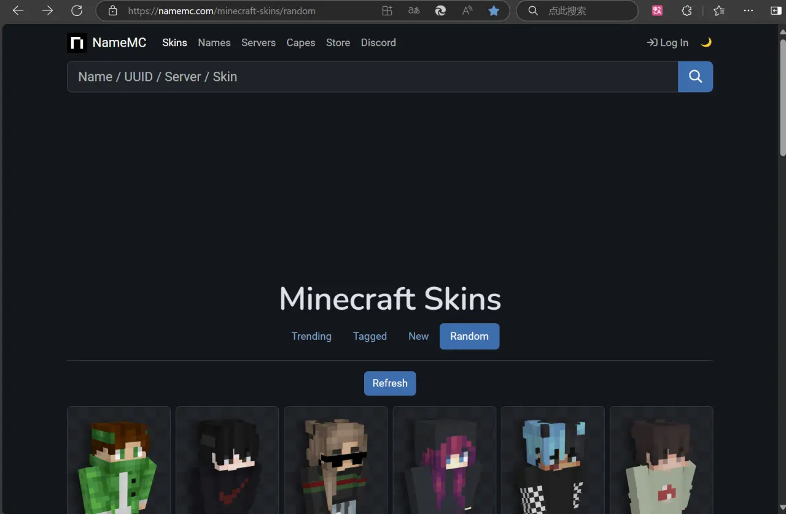
Task: Open the Capes menu item
Action: pyautogui.click(x=301, y=42)
